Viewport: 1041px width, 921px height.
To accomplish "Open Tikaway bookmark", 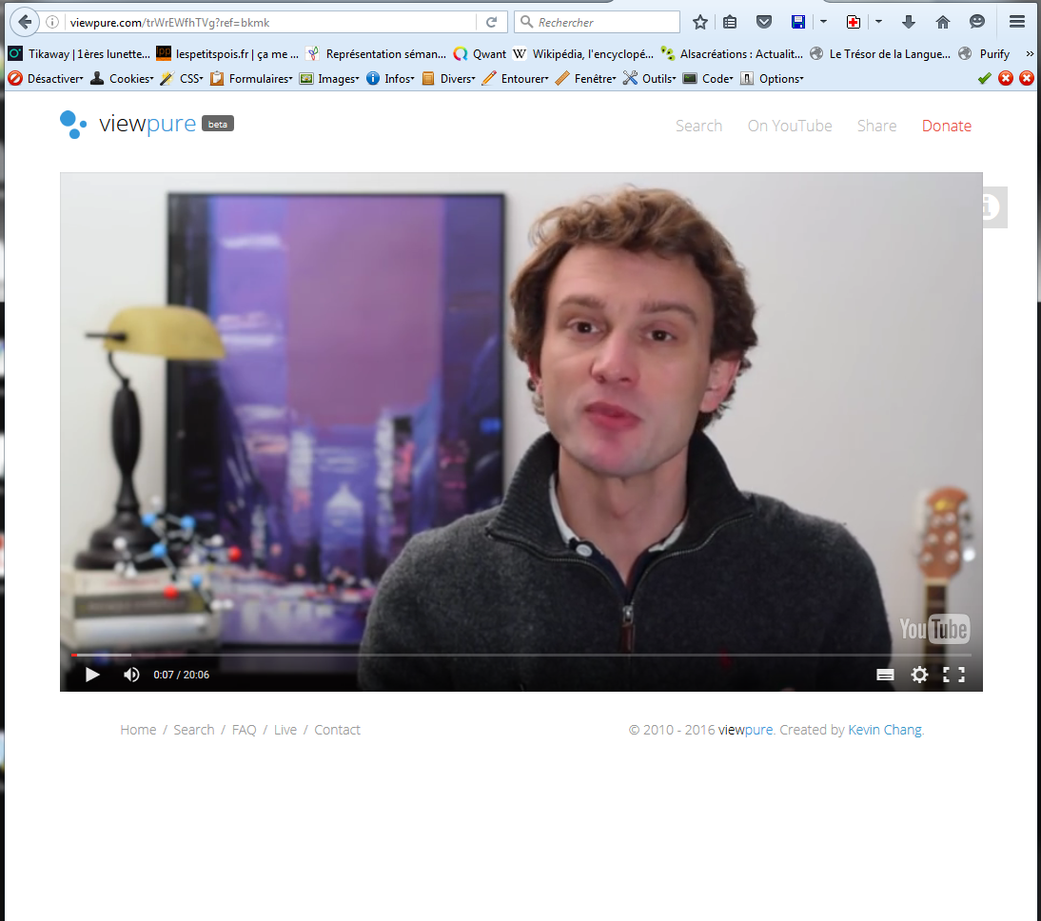I will tap(80, 54).
